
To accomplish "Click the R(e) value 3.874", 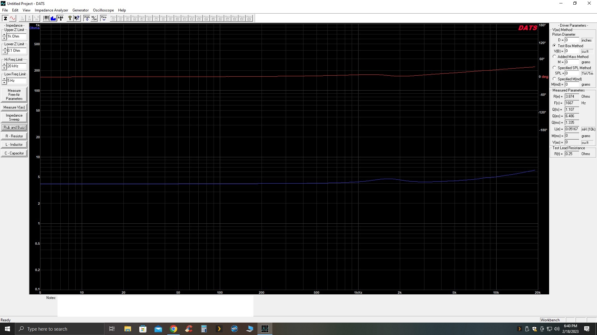I will pyautogui.click(x=572, y=96).
